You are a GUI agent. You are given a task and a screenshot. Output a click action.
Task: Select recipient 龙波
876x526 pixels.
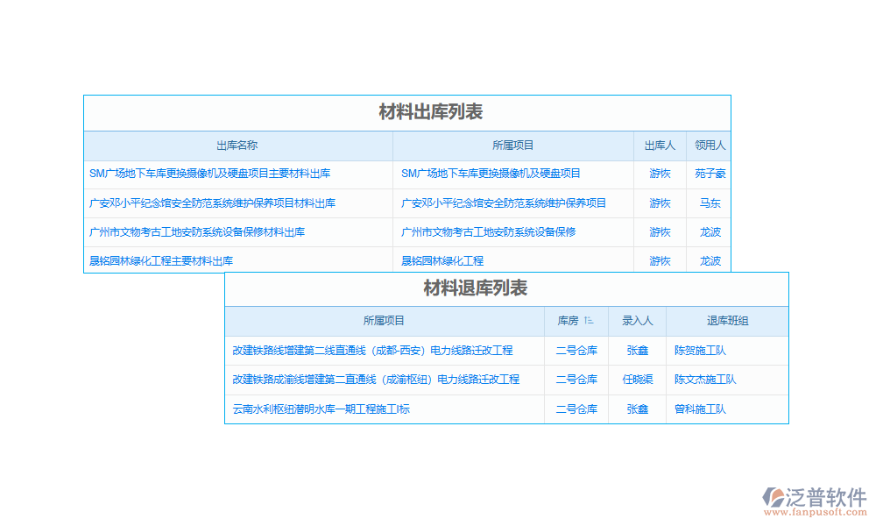tap(710, 231)
